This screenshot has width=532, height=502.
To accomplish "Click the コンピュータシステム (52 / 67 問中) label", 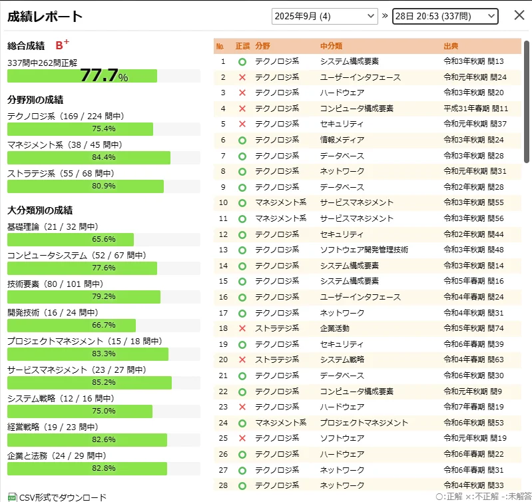I will tap(77, 256).
